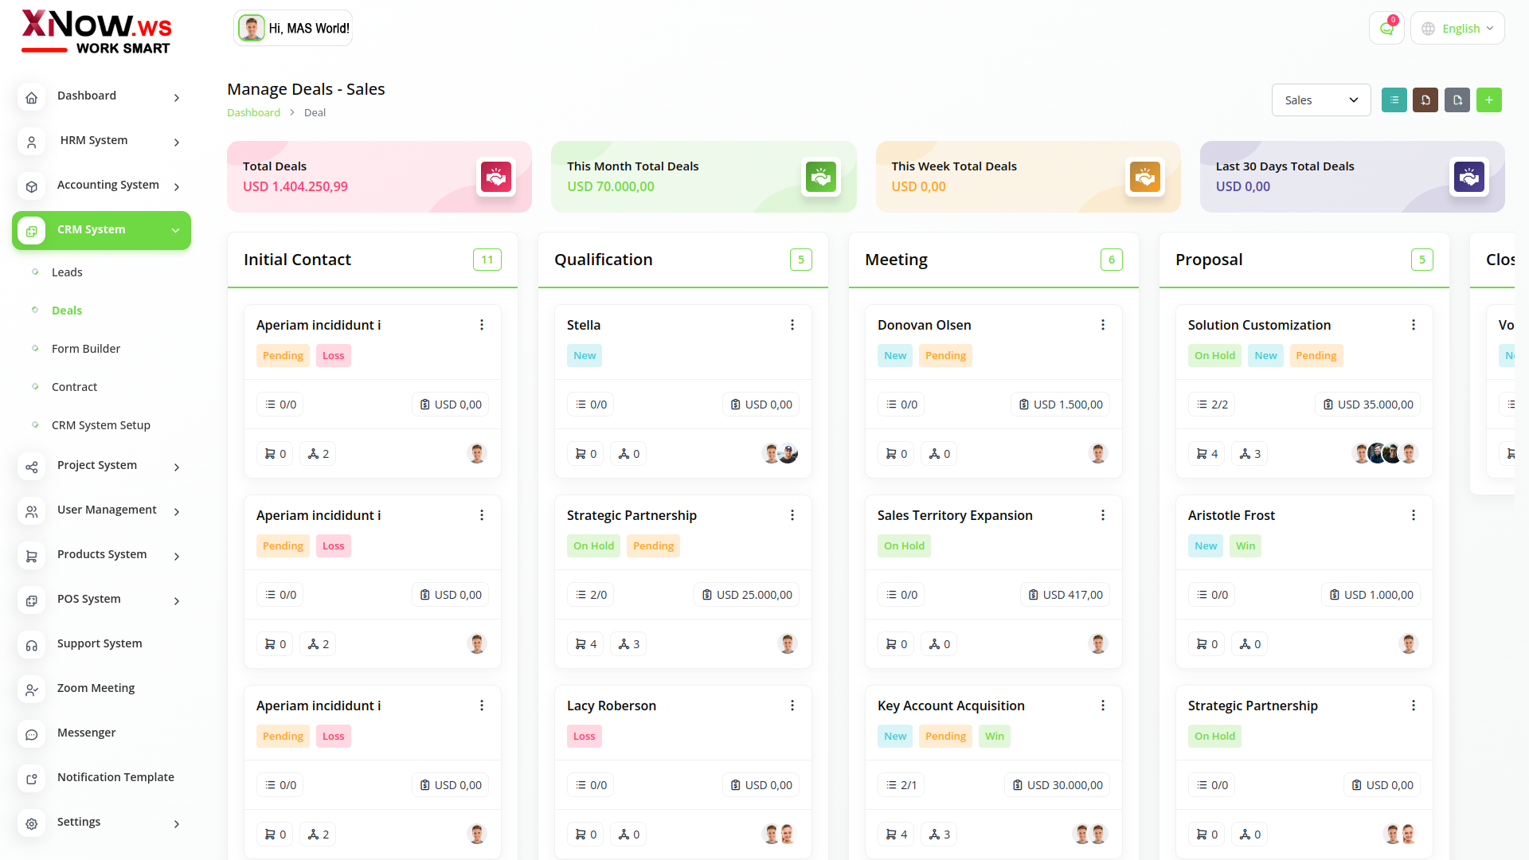Open options menu for Solution Customization card
The image size is (1529, 860).
coord(1414,325)
